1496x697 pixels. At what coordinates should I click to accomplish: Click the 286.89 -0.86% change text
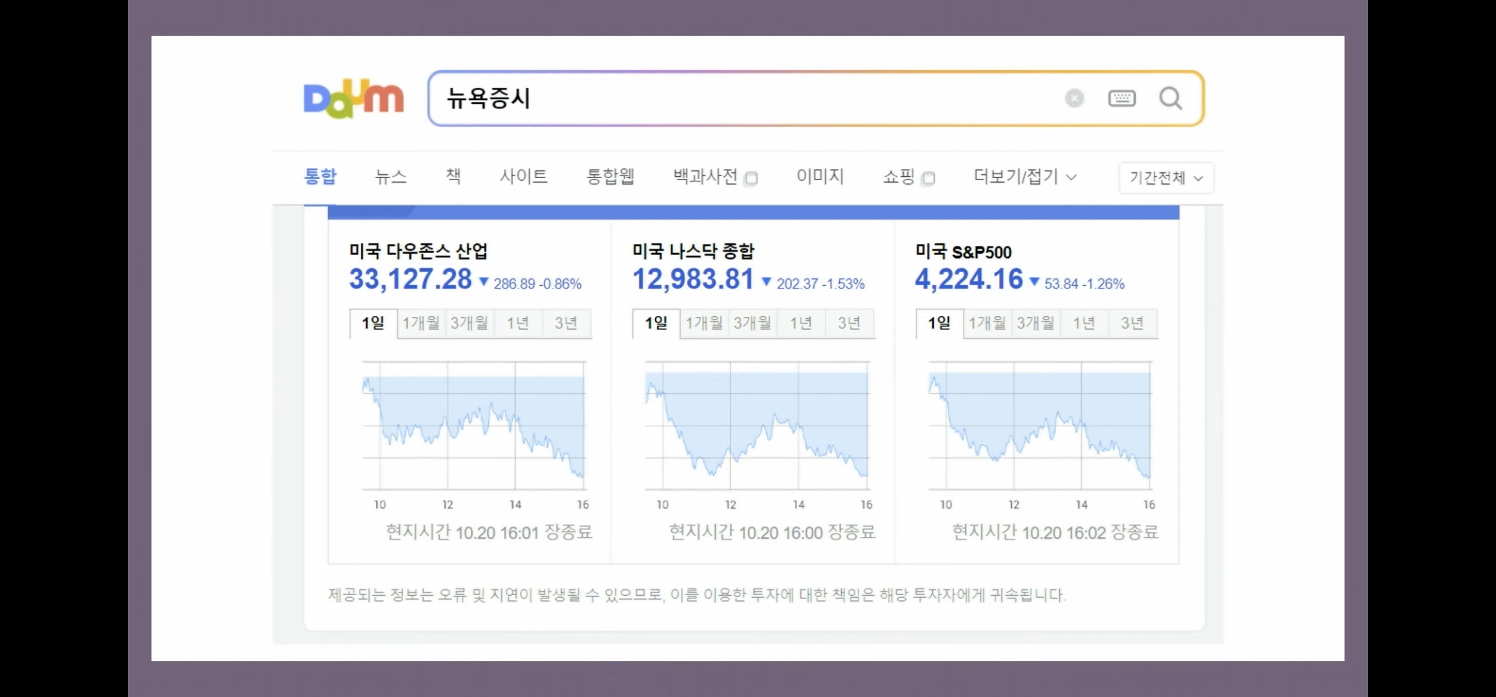click(537, 284)
